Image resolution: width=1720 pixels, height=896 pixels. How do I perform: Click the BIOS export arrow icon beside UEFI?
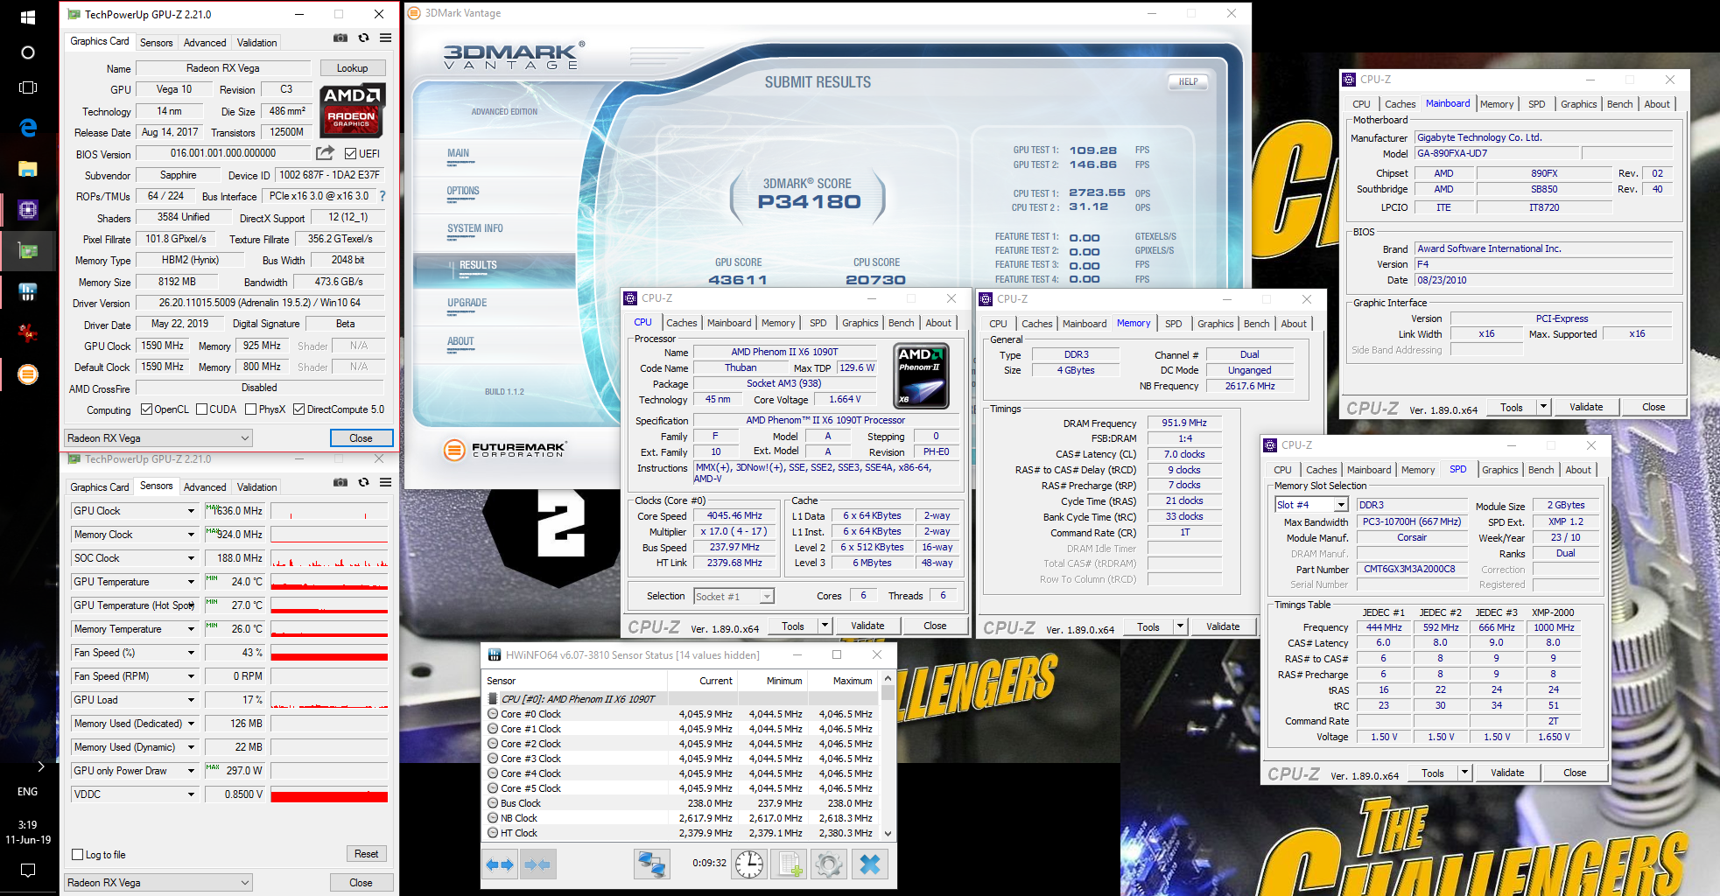[x=325, y=153]
